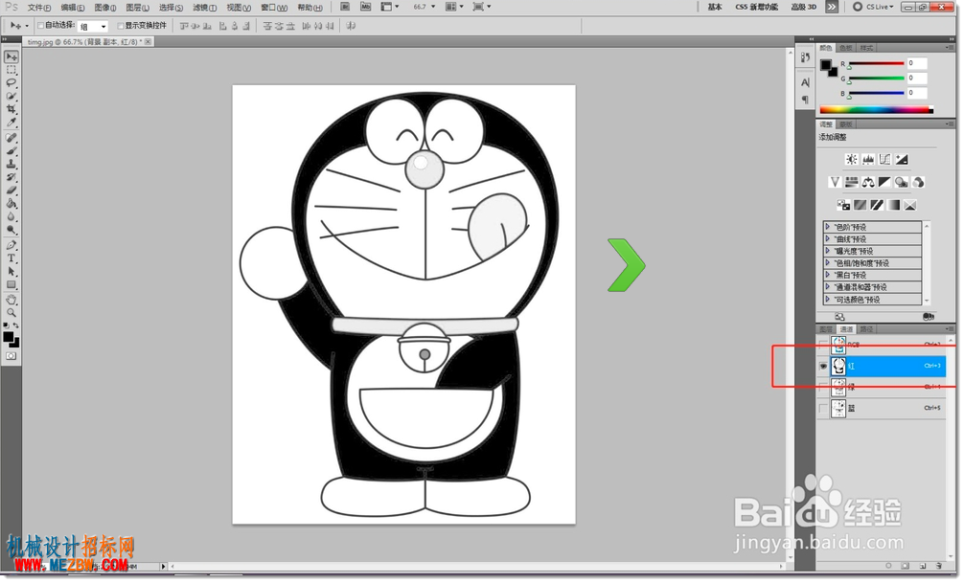Viewport: 964px width, 583px height.
Task: Enable the 显示变换控件 checkbox
Action: tap(121, 26)
